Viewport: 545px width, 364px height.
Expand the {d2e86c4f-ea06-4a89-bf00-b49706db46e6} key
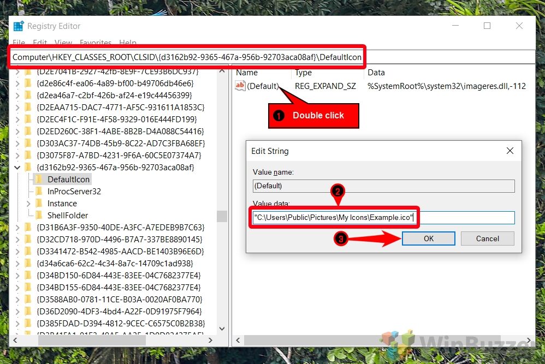click(x=17, y=83)
